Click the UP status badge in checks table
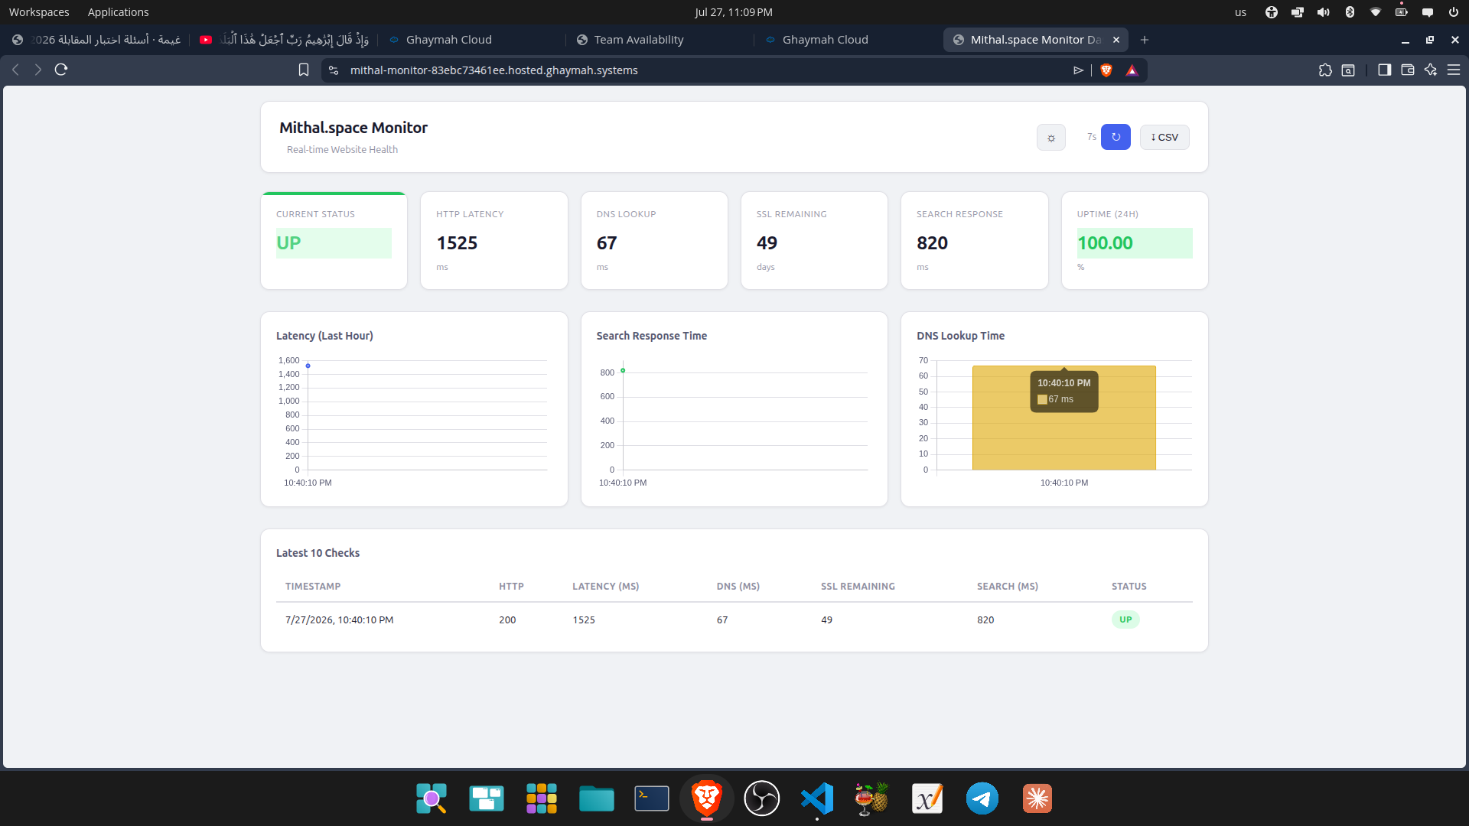Screen dimensions: 1469x826 [1125, 619]
